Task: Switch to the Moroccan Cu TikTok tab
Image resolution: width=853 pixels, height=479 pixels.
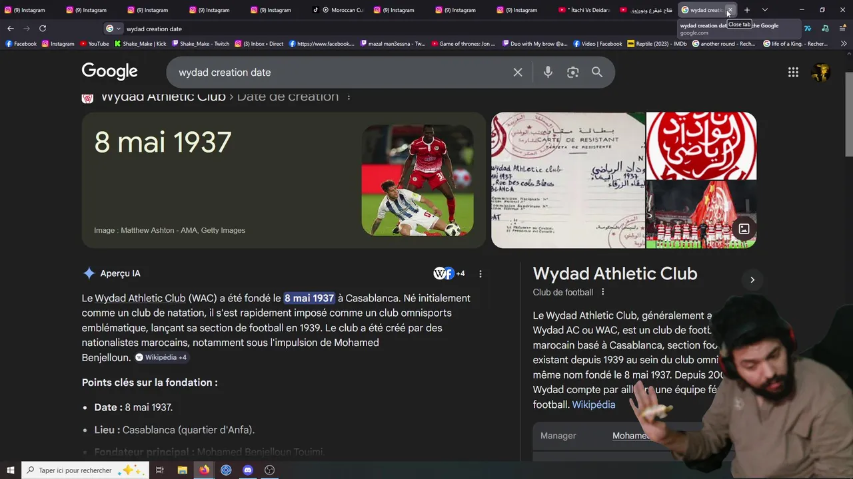Action: 338,10
